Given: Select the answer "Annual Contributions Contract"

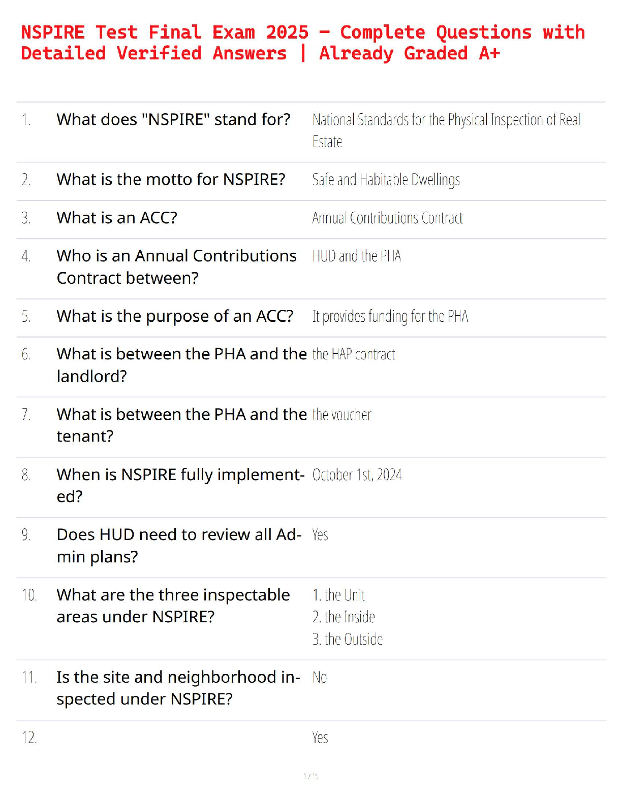Looking at the screenshot, I should tap(387, 218).
